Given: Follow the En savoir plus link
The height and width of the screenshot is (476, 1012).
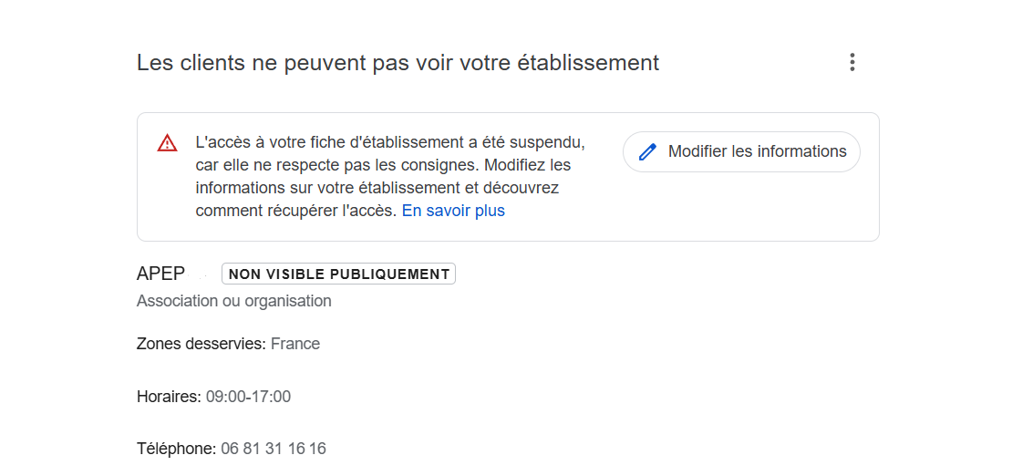Looking at the screenshot, I should (453, 211).
